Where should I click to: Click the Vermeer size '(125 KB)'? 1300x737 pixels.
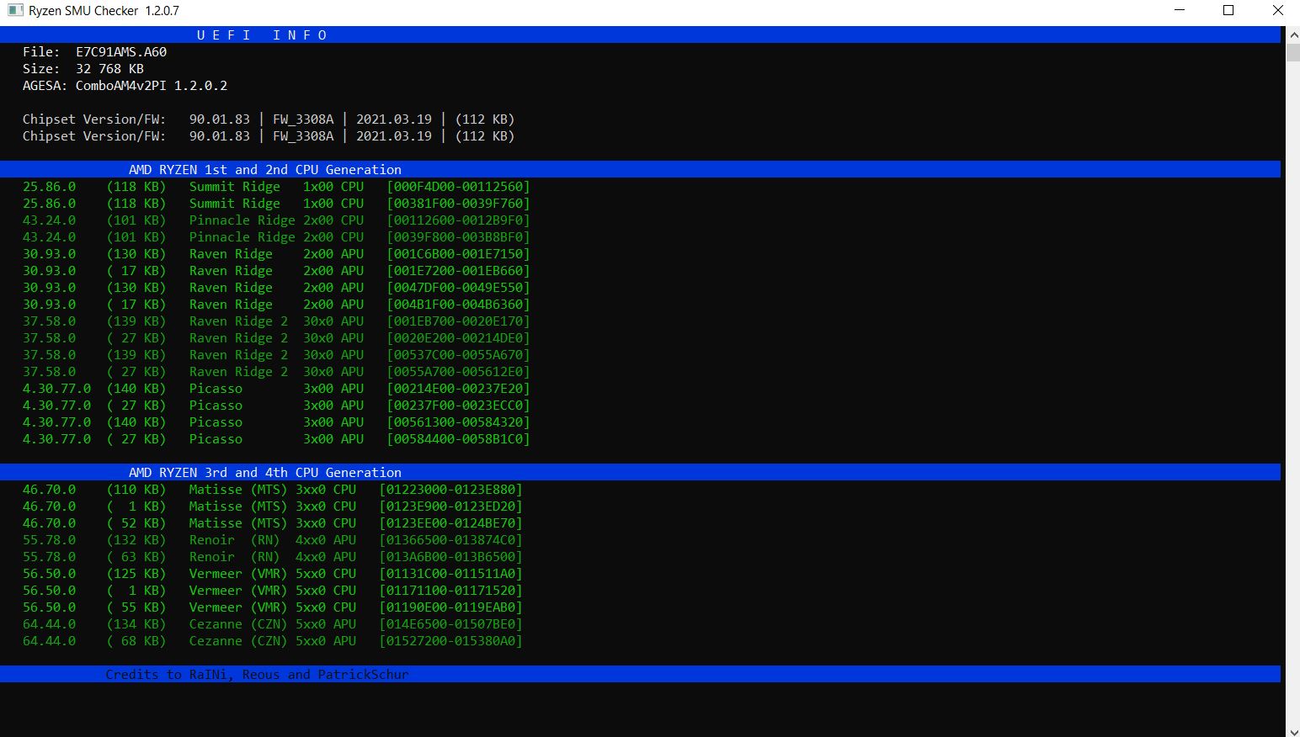pos(136,574)
